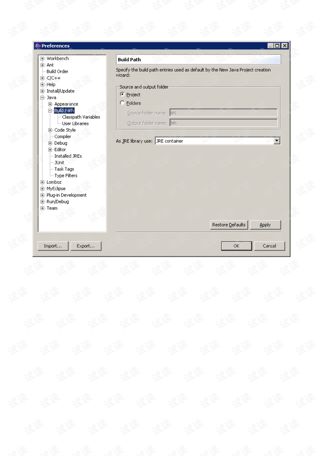Select Classpath Variables in the tree

81,117
